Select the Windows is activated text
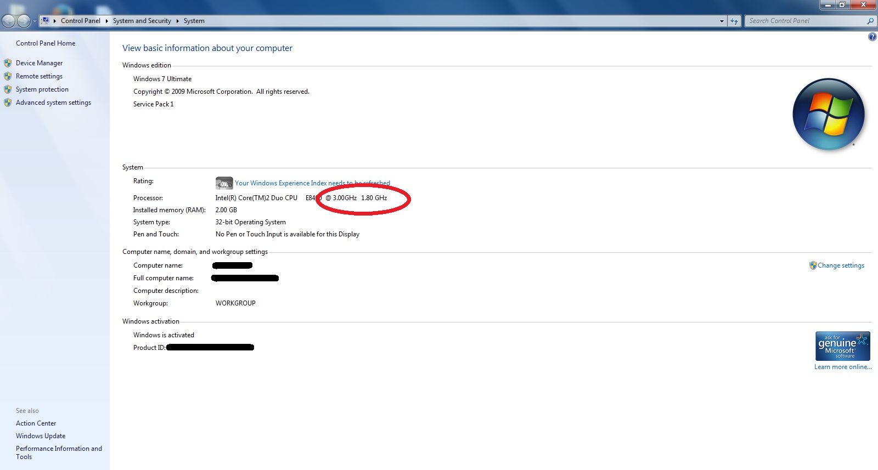Viewport: 878px width, 470px height. 164,335
